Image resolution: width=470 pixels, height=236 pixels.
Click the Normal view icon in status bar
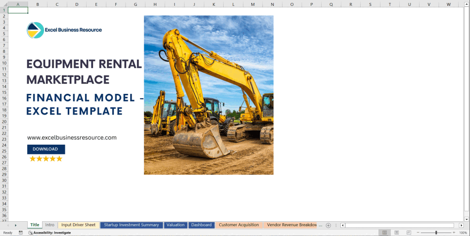tap(384, 233)
